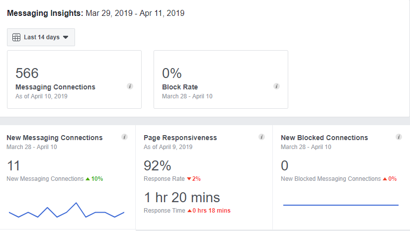This screenshot has height=231, width=410.
Task: Click the 92% response rate value
Action: point(158,165)
